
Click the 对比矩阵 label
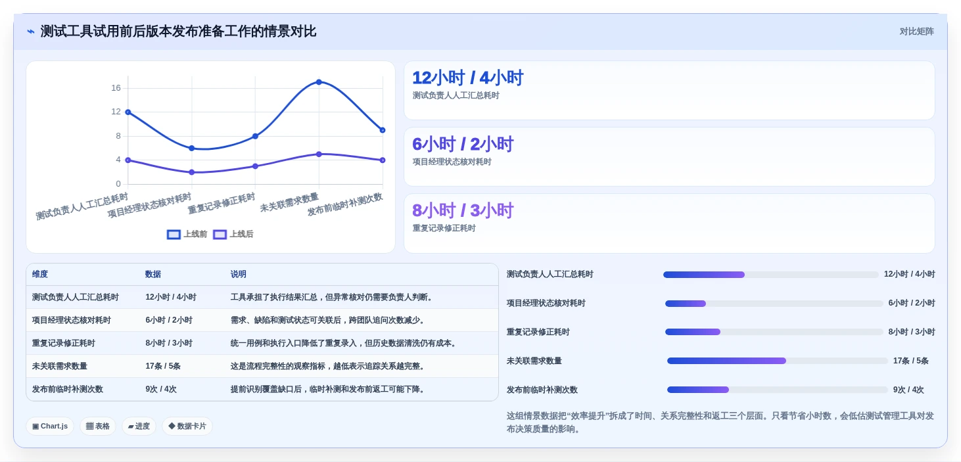(916, 32)
